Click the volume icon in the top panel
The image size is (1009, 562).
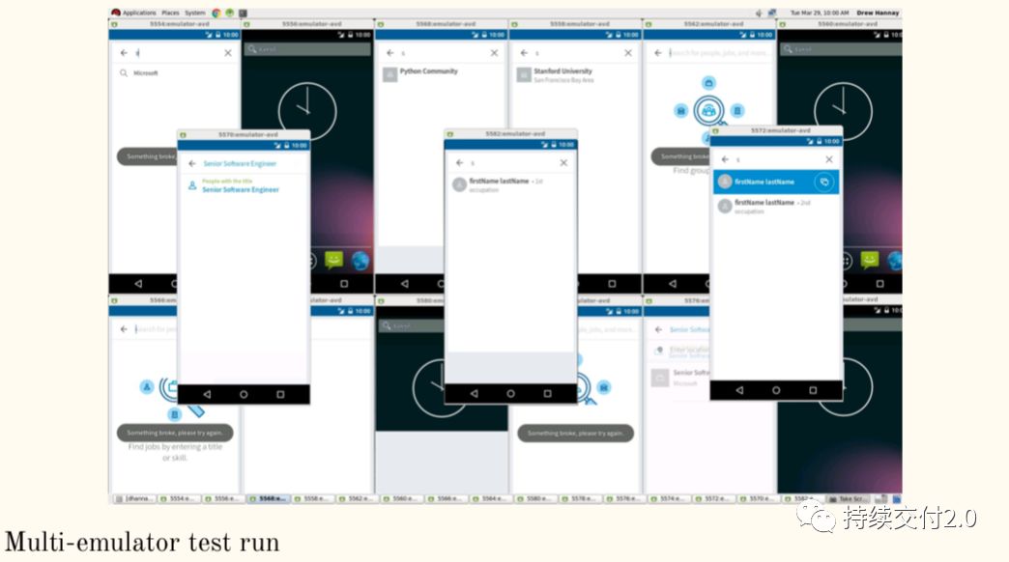click(759, 13)
